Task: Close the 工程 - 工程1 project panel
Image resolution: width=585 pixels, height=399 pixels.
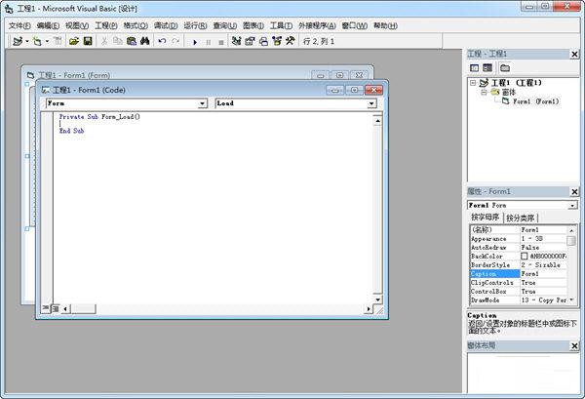Action: tap(574, 55)
